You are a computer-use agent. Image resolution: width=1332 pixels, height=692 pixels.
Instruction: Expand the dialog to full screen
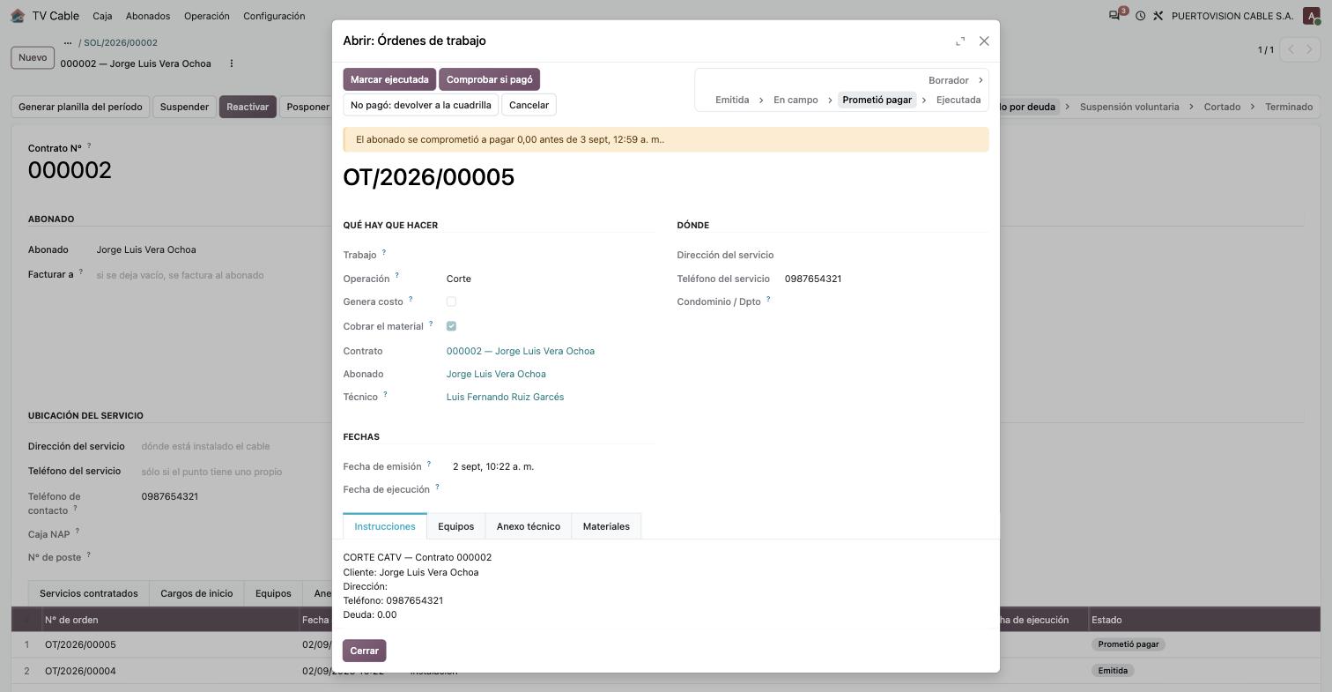pos(960,41)
